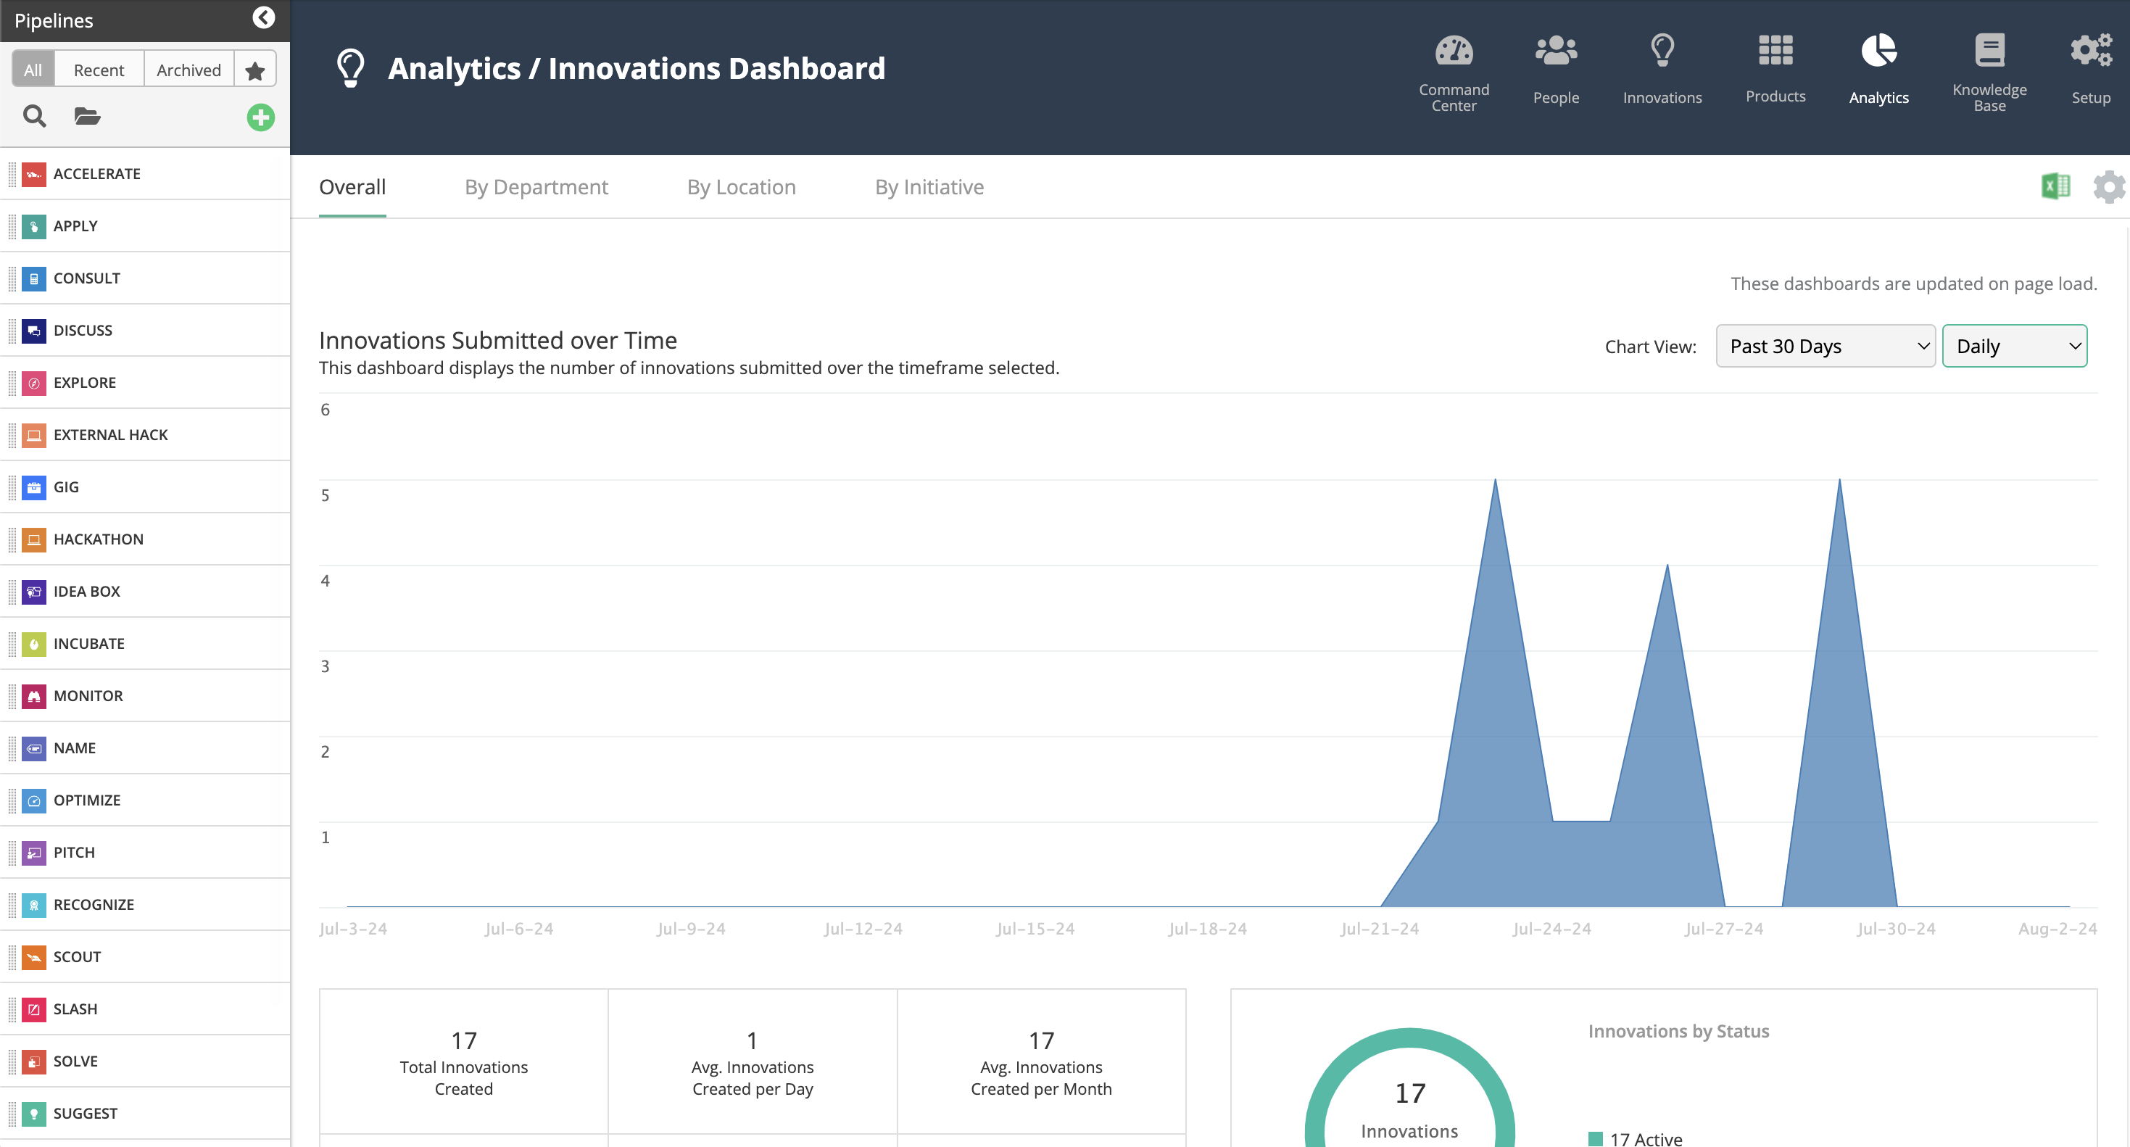Open the Past 30 Days dropdown

click(1825, 346)
